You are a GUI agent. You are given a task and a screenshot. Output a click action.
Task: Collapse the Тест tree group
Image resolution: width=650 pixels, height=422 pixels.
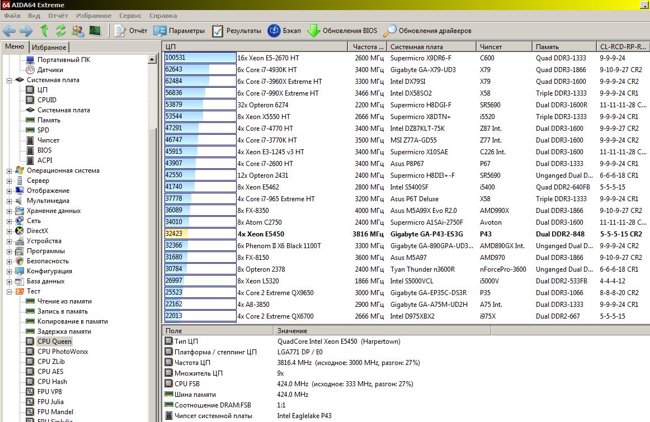pos(9,292)
